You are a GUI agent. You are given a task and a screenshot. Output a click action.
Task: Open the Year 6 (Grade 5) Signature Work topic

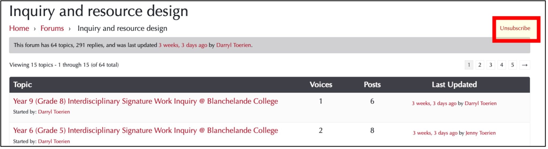coord(146,130)
